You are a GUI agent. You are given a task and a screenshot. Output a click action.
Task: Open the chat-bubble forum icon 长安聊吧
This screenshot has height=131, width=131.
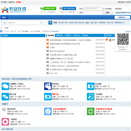coord(5,86)
